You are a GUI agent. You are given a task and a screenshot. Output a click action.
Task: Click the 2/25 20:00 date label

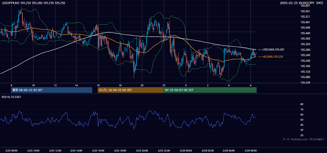[142, 151]
